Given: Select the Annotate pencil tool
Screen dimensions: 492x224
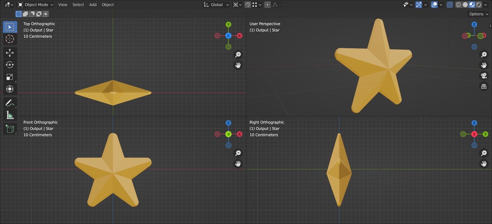Looking at the screenshot, I should pyautogui.click(x=10, y=103).
